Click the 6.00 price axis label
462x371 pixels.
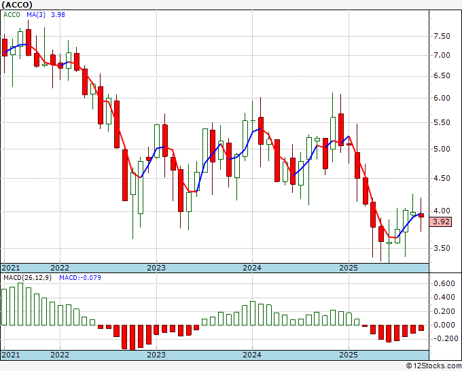pos(442,98)
